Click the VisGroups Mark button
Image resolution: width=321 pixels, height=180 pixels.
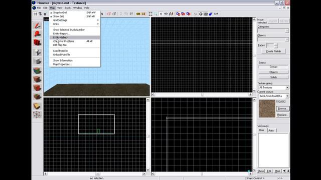(277, 171)
